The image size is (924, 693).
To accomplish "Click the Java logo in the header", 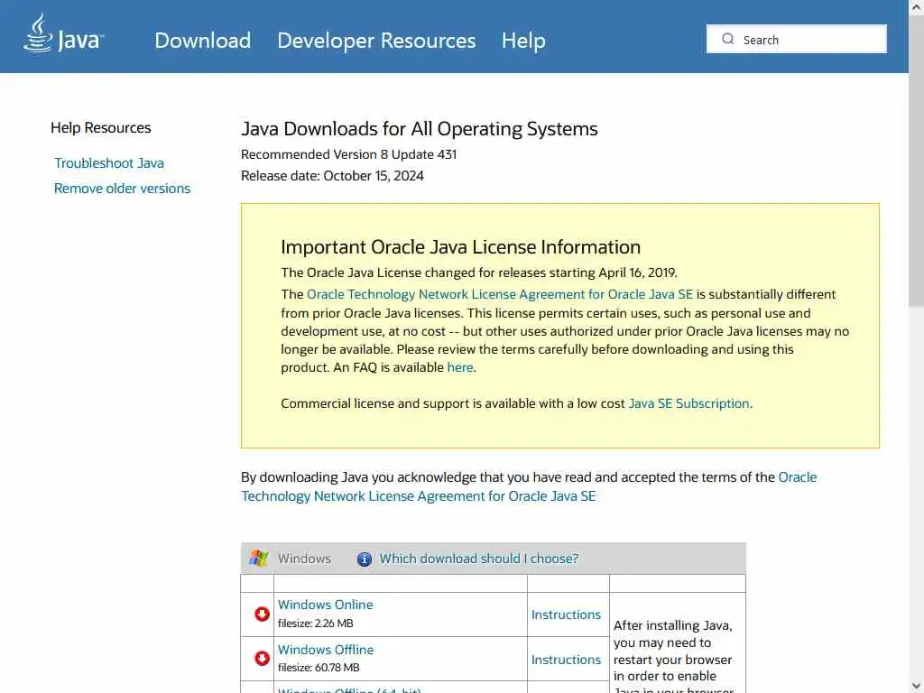I will (64, 33).
